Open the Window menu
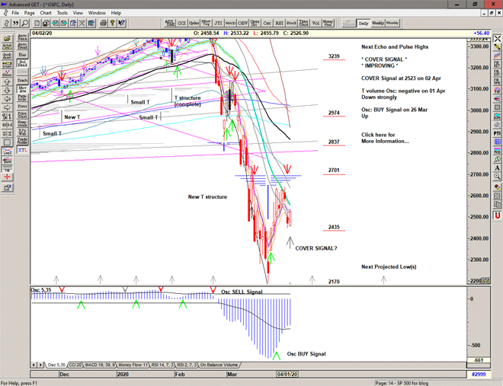The image size is (503, 386). tap(97, 13)
